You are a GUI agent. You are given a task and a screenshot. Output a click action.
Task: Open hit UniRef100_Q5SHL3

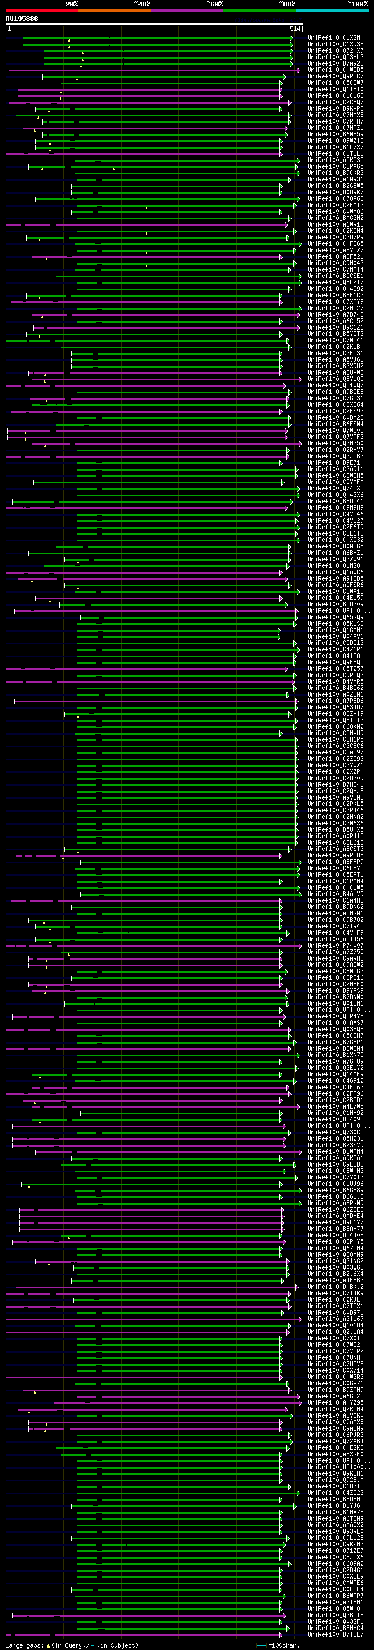(x=335, y=57)
